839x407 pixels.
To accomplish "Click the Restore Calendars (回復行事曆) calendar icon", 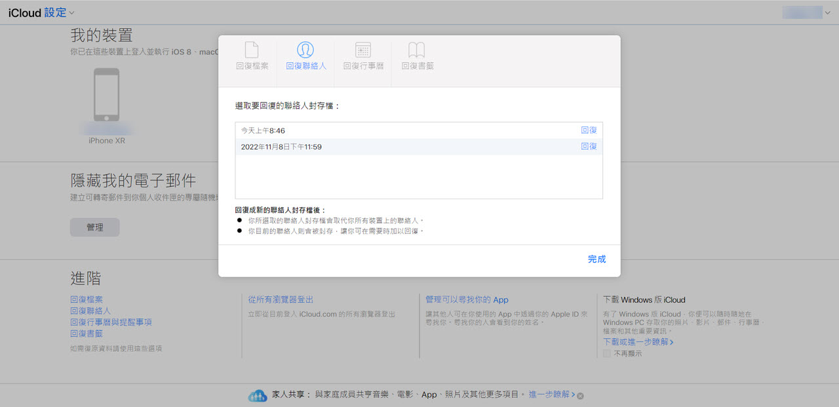I will (363, 50).
